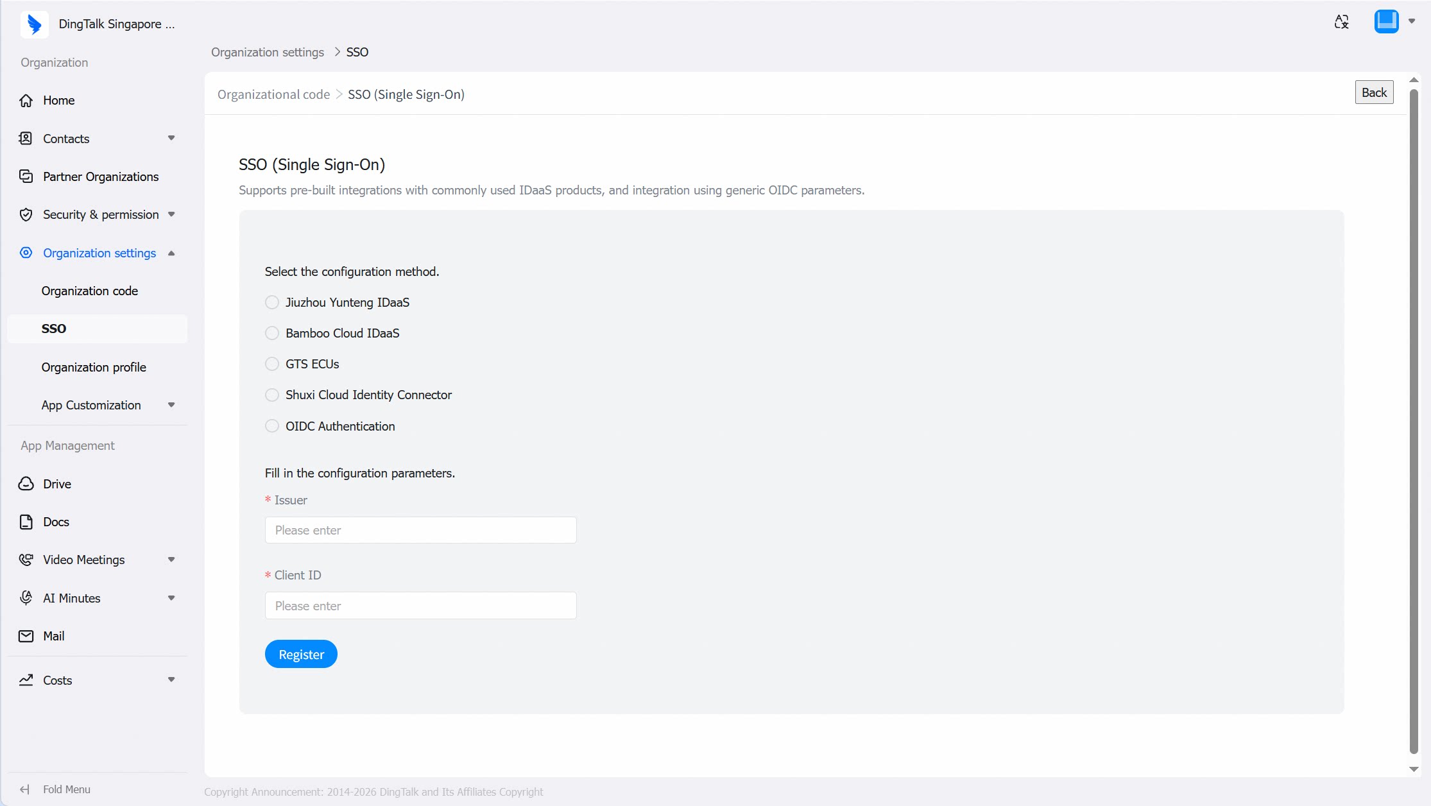Screen dimensions: 1431x806
Task: Open the user avatar menu
Action: (1386, 21)
